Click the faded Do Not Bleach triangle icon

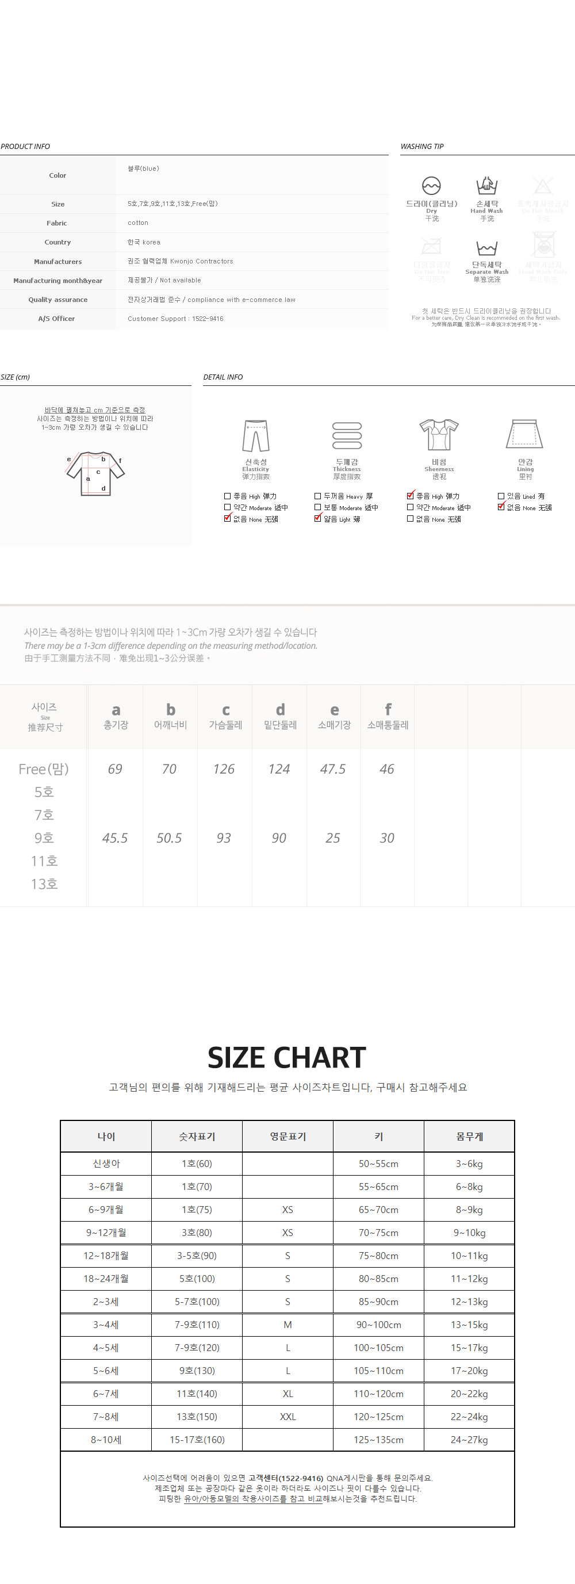tap(542, 185)
